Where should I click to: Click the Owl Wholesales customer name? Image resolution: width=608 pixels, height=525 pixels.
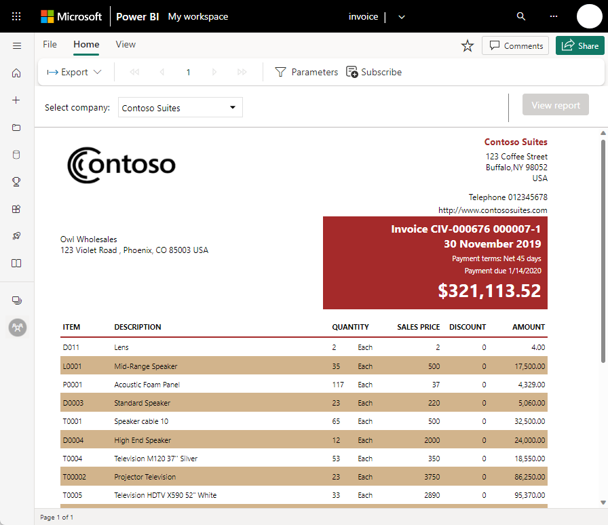pos(88,239)
